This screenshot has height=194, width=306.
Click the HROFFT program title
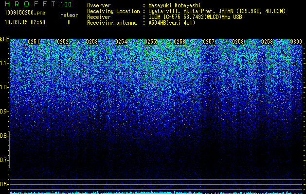30,4
